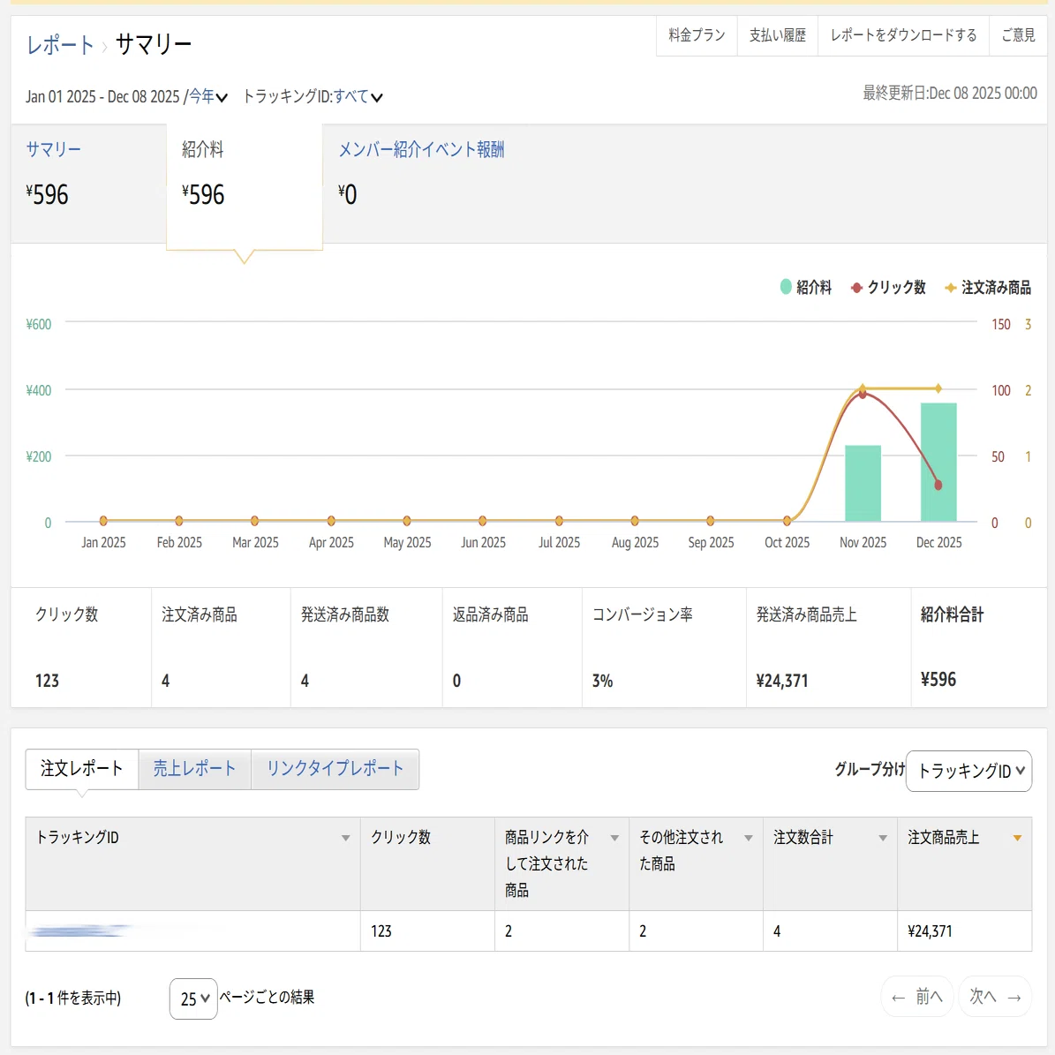This screenshot has width=1055, height=1055.
Task: Click 発送済み商品売上 ¥24,371 stat
Action: point(828,647)
